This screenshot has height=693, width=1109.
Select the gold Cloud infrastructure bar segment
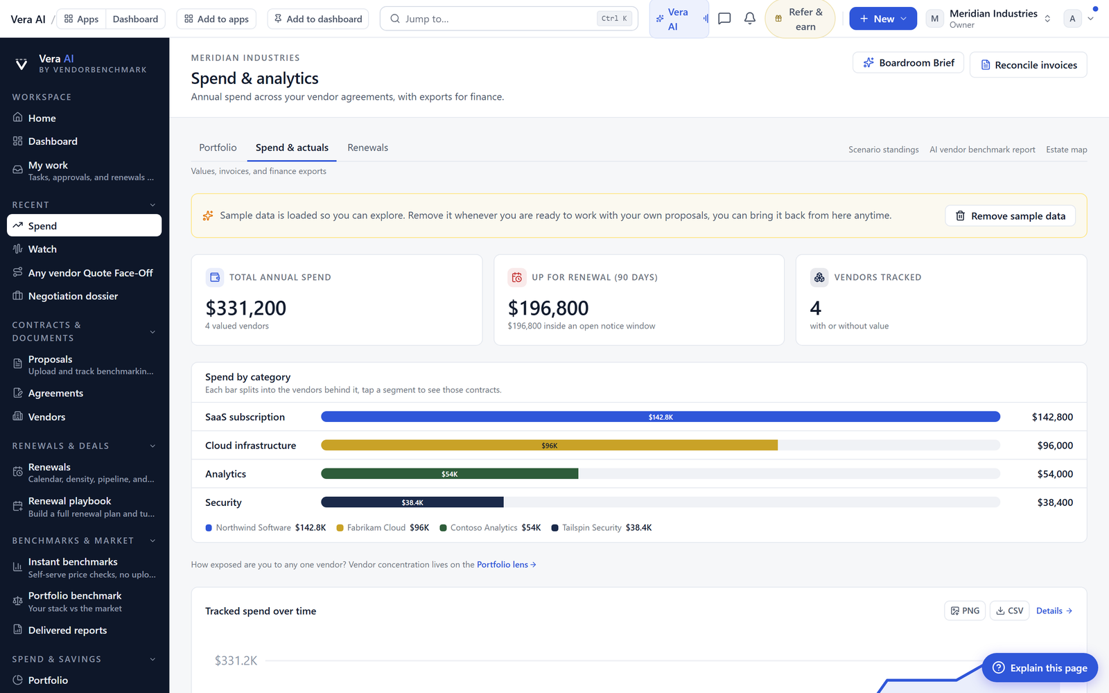click(x=549, y=445)
